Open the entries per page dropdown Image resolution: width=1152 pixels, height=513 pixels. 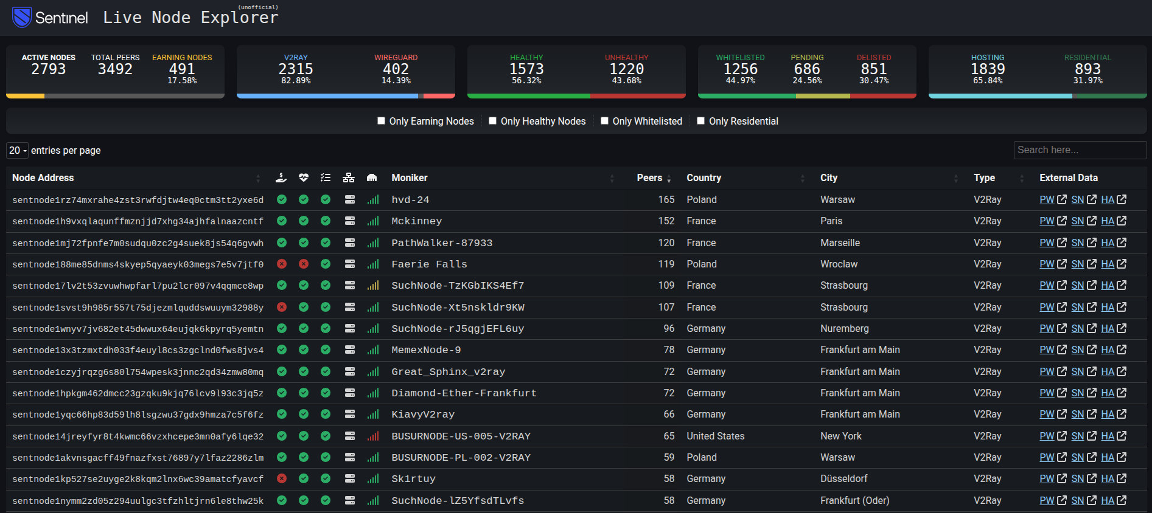17,150
